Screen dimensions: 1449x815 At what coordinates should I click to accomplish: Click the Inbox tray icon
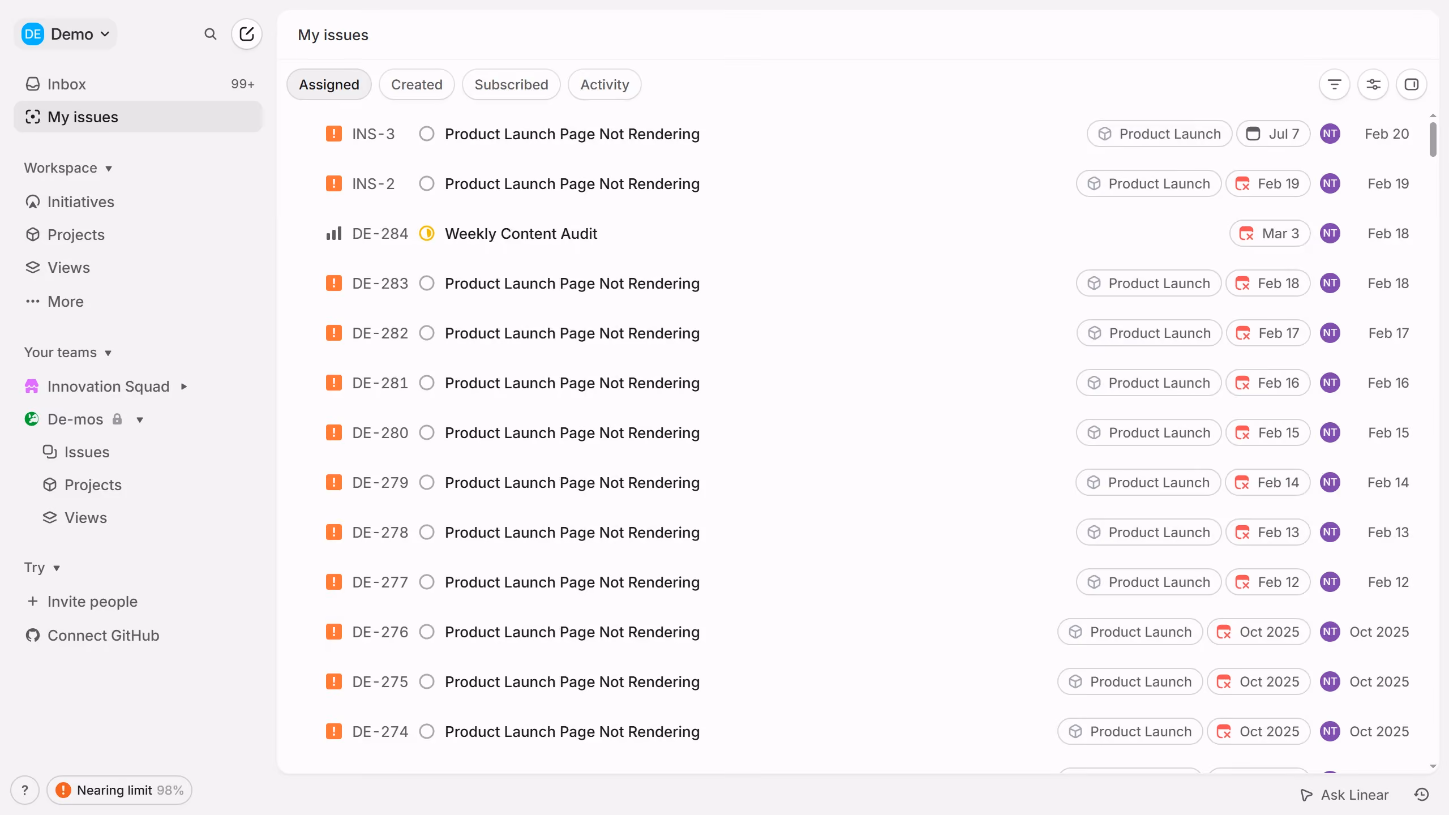[33, 84]
